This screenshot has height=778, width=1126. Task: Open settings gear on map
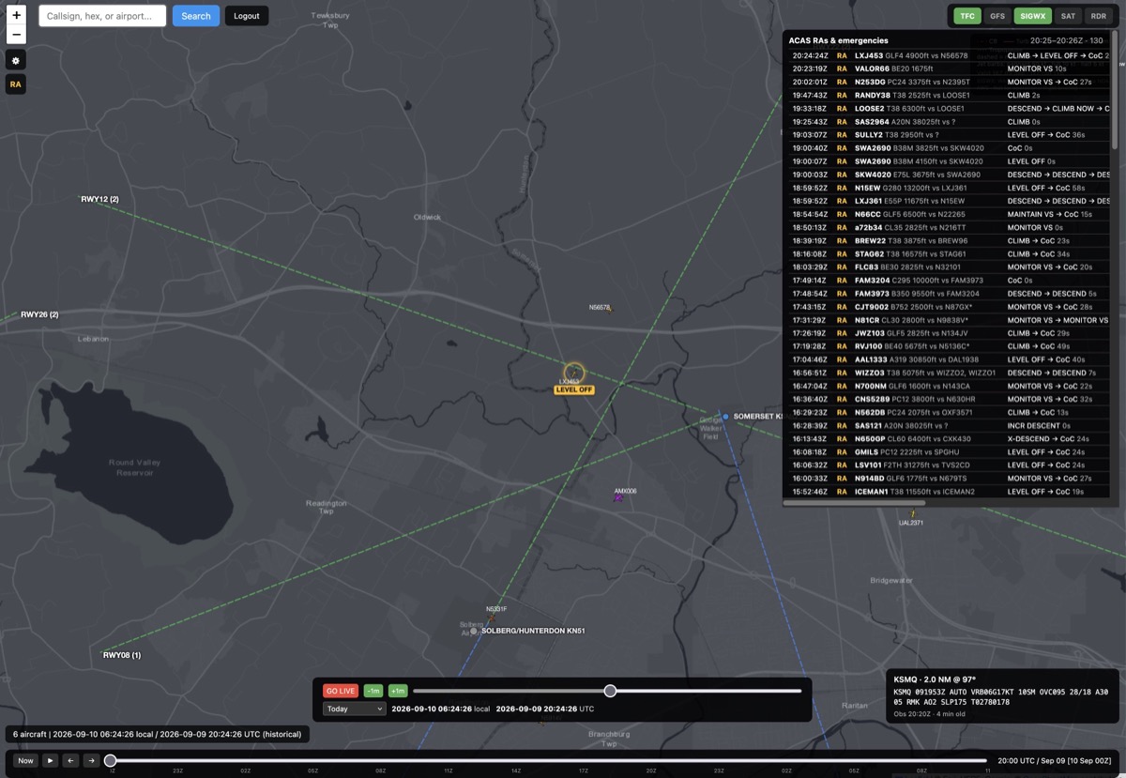[x=16, y=60]
